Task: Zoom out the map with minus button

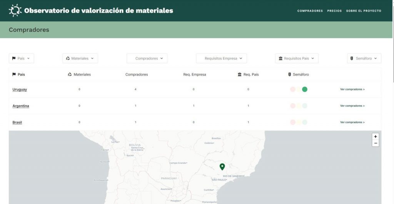Action: 376,143
